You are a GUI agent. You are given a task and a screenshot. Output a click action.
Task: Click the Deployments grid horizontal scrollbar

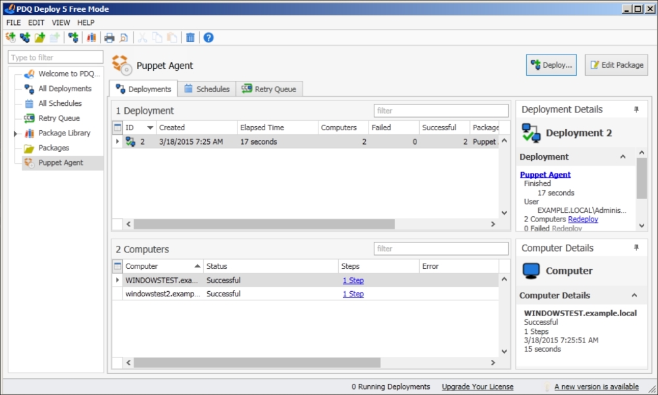263,224
